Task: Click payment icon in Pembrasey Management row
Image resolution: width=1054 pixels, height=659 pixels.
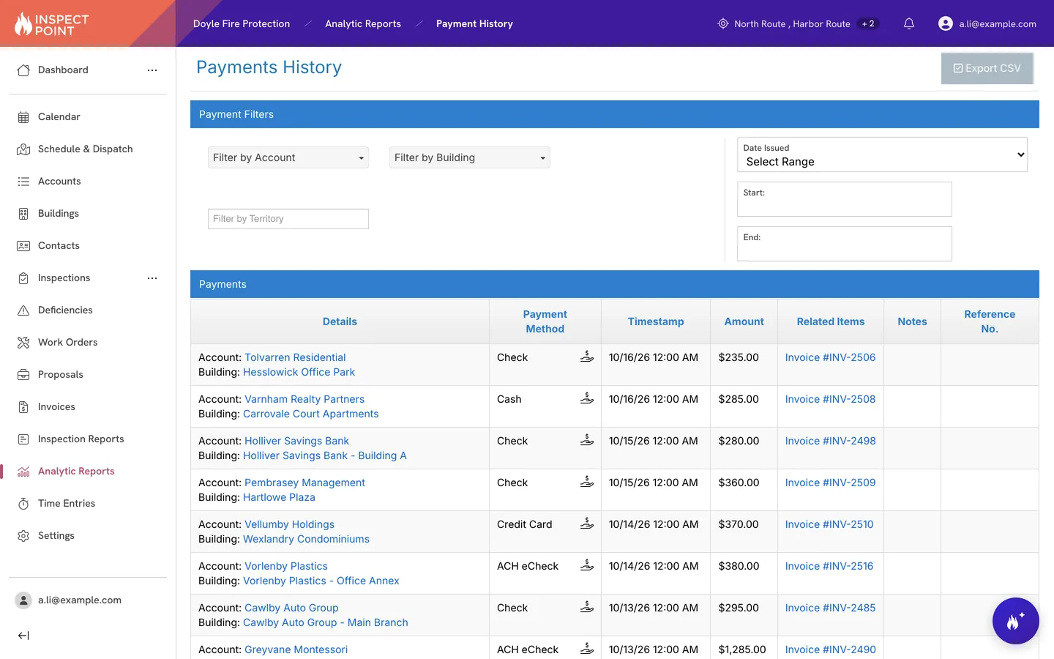Action: (587, 482)
